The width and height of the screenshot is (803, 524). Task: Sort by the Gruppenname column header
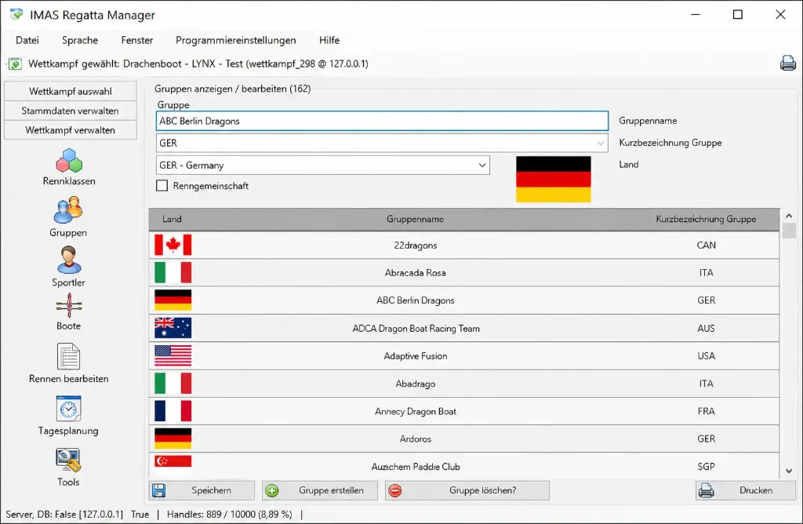(415, 219)
